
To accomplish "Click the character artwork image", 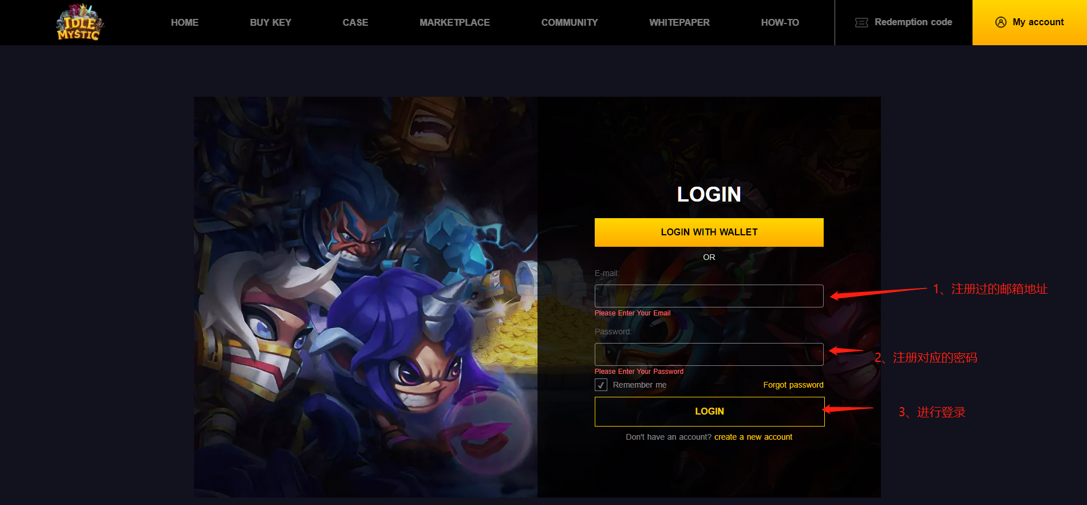I will click(x=366, y=297).
